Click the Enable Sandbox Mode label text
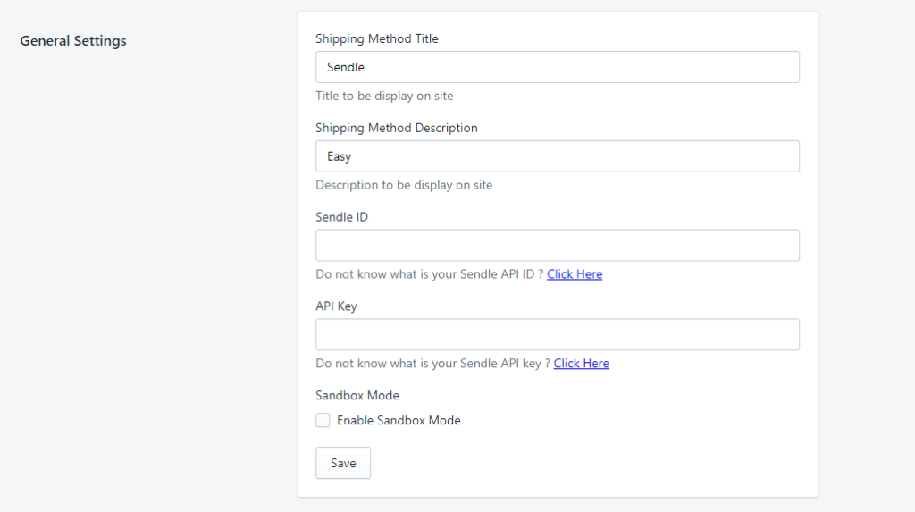 tap(399, 420)
